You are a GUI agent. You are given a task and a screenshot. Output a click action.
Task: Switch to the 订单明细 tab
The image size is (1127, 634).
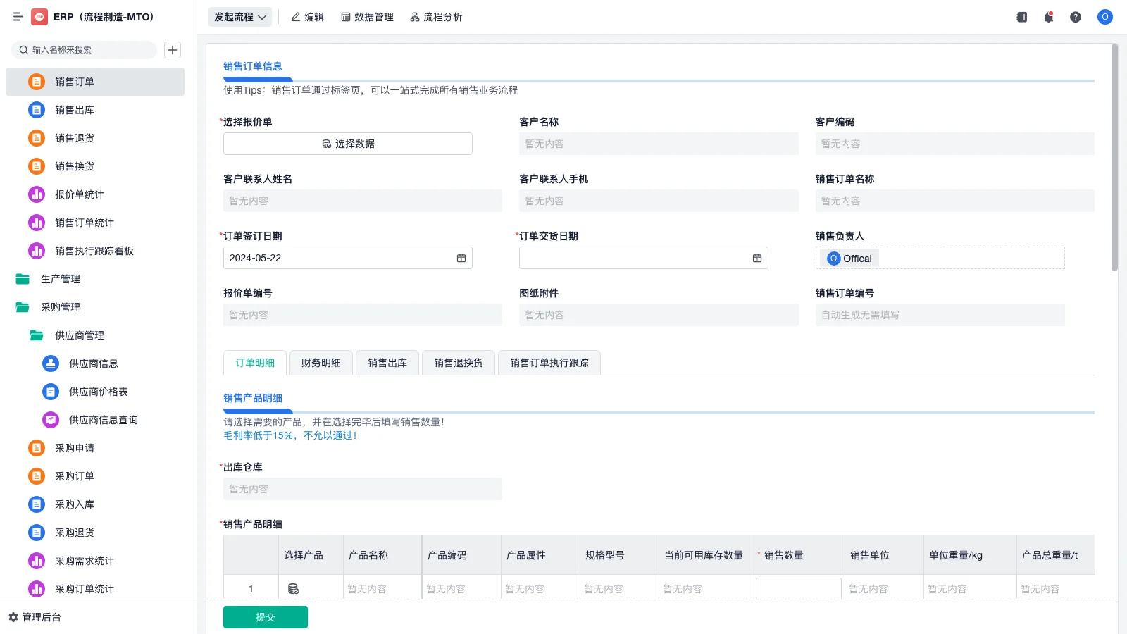tap(255, 363)
